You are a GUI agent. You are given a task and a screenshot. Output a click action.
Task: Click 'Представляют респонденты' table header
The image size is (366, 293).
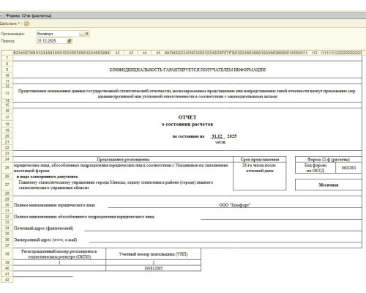(123, 160)
